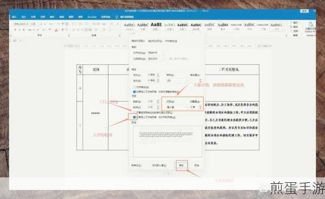This screenshot has width=325, height=199.
Task: Open the font size dropdown
Action: pos(38,24)
